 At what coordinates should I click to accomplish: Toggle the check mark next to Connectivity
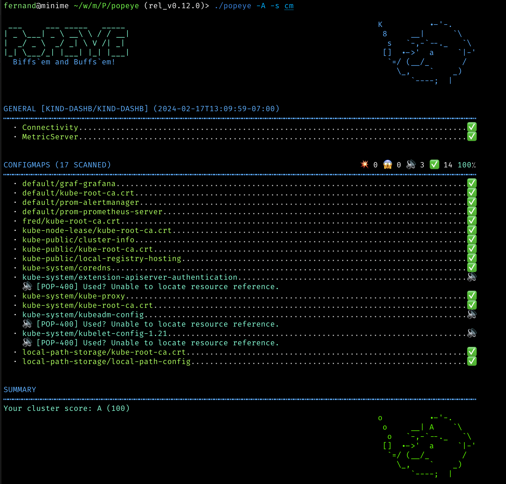pos(471,127)
